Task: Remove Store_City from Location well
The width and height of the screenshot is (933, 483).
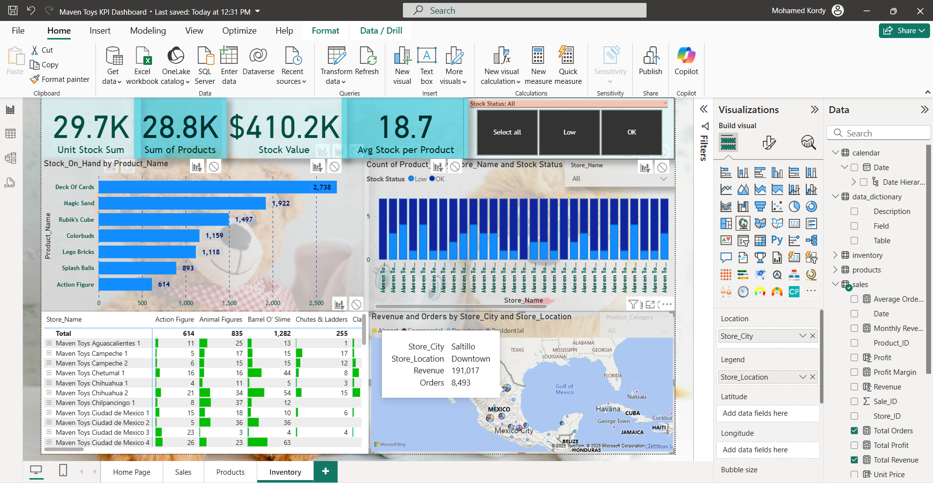Action: [813, 336]
